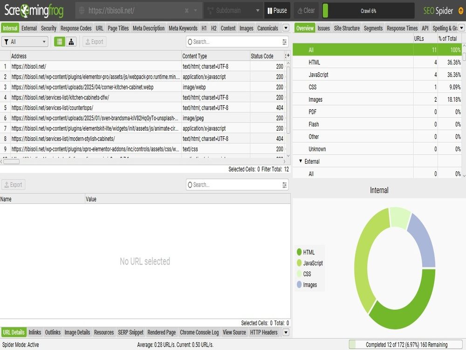The height and width of the screenshot is (350, 466).
Task: Open the Canonicals tab
Action: pos(267,28)
